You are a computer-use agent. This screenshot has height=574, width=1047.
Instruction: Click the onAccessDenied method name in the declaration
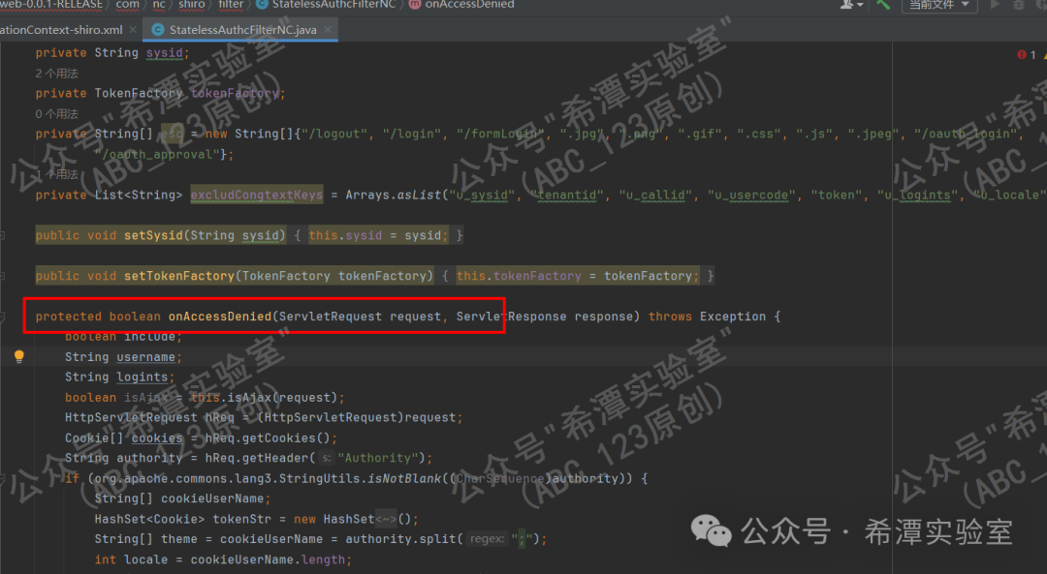pyautogui.click(x=220, y=317)
